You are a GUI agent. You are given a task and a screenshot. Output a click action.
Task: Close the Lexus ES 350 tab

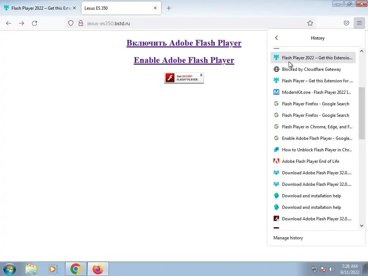tap(155, 8)
